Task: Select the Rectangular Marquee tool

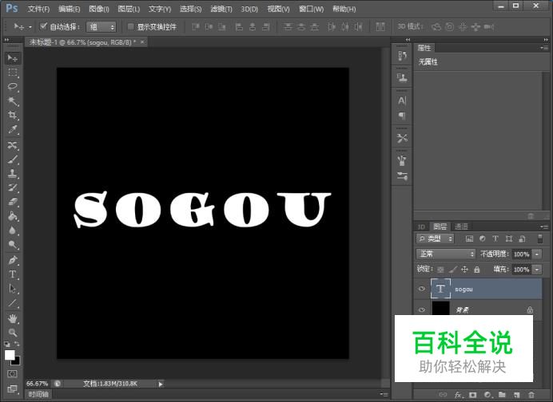Action: coord(13,73)
